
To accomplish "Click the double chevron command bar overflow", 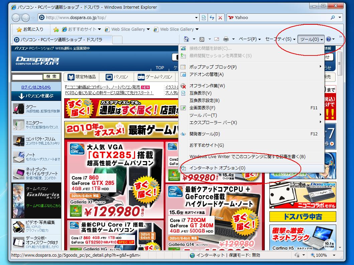I will [x=340, y=36].
